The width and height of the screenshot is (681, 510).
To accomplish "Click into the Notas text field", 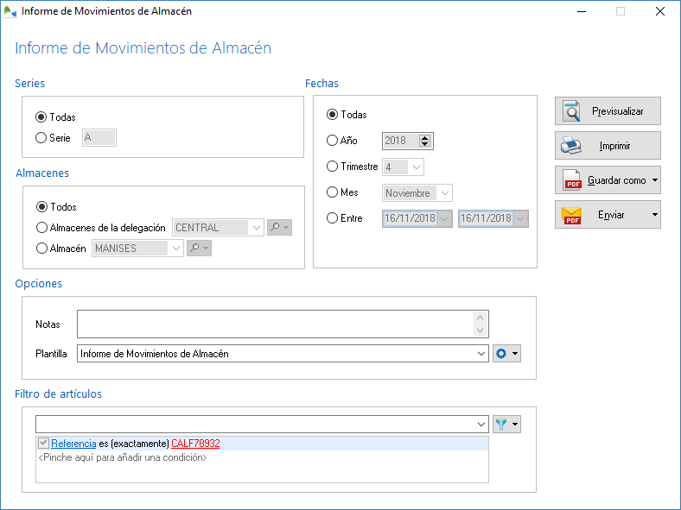I will pyautogui.click(x=276, y=324).
